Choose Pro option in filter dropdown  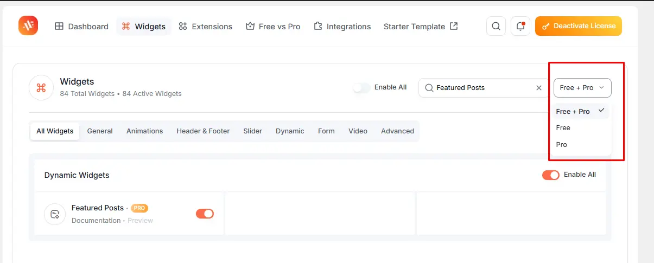coord(562,145)
